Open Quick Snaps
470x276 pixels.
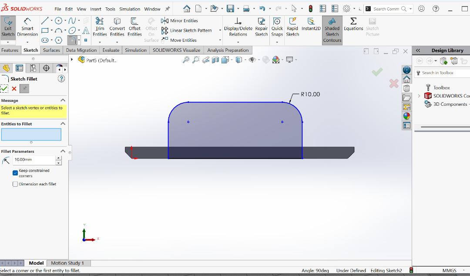pyautogui.click(x=277, y=27)
